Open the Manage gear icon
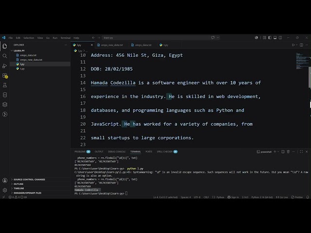The height and width of the screenshot is (233, 311). point(5,190)
